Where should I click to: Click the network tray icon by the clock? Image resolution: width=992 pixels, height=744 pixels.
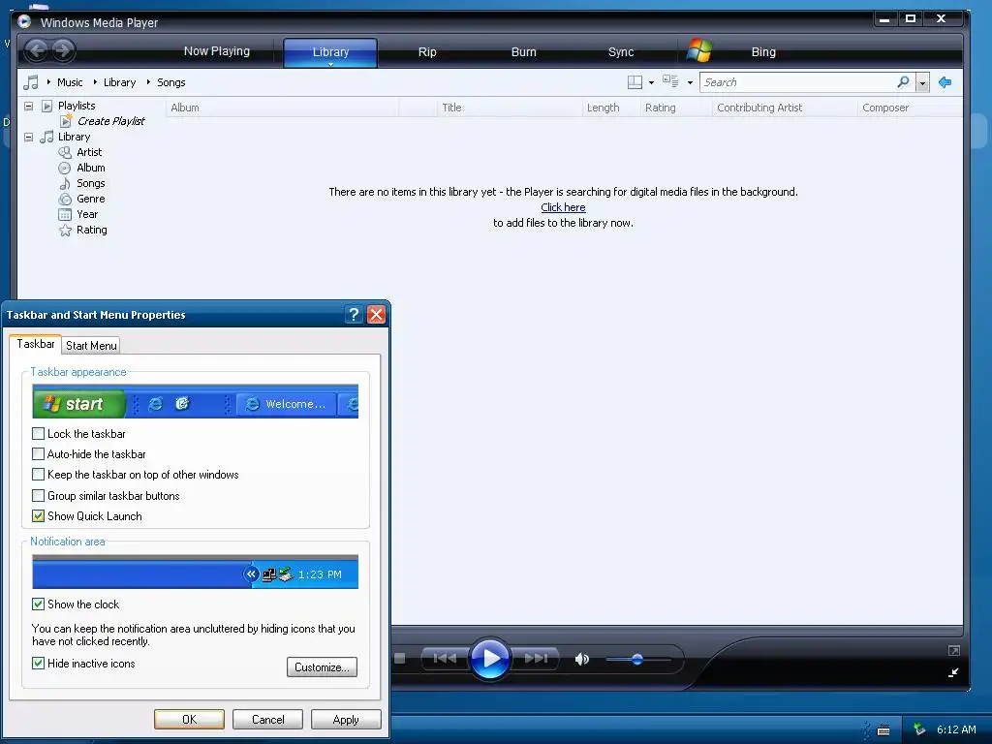tap(919, 729)
